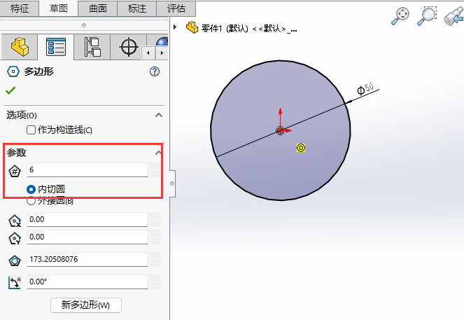464x320 pixels.
Task: Confirm polygon with green checkmark
Action: pyautogui.click(x=10, y=90)
